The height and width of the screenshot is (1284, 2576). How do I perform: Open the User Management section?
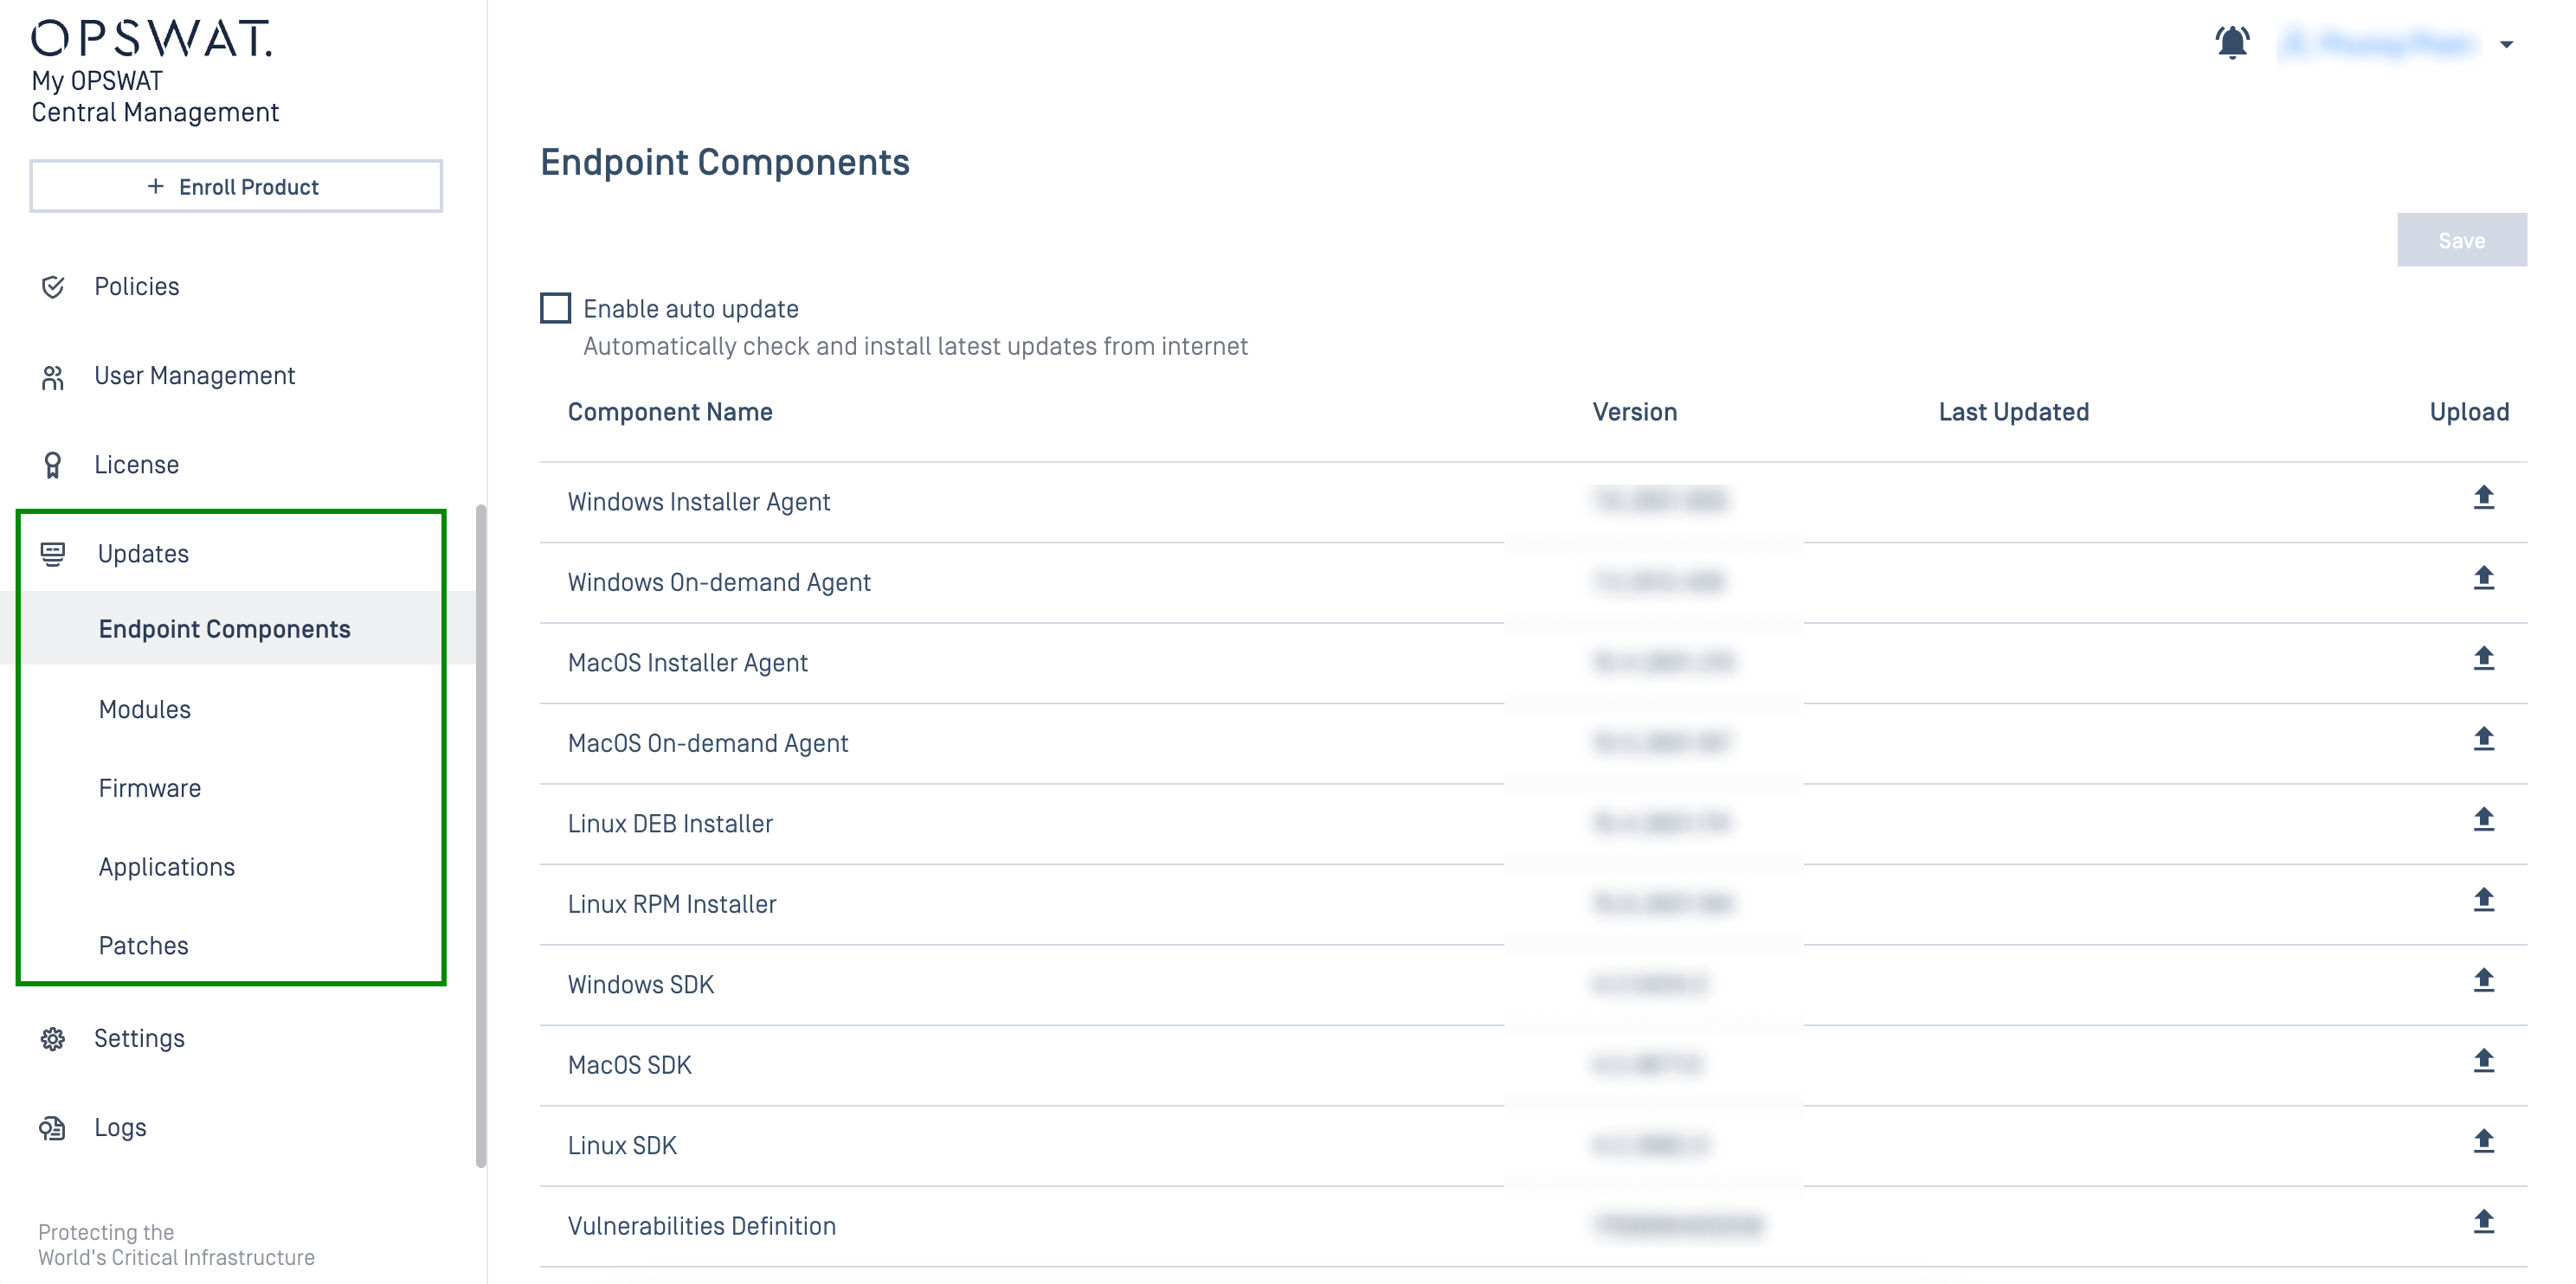194,376
